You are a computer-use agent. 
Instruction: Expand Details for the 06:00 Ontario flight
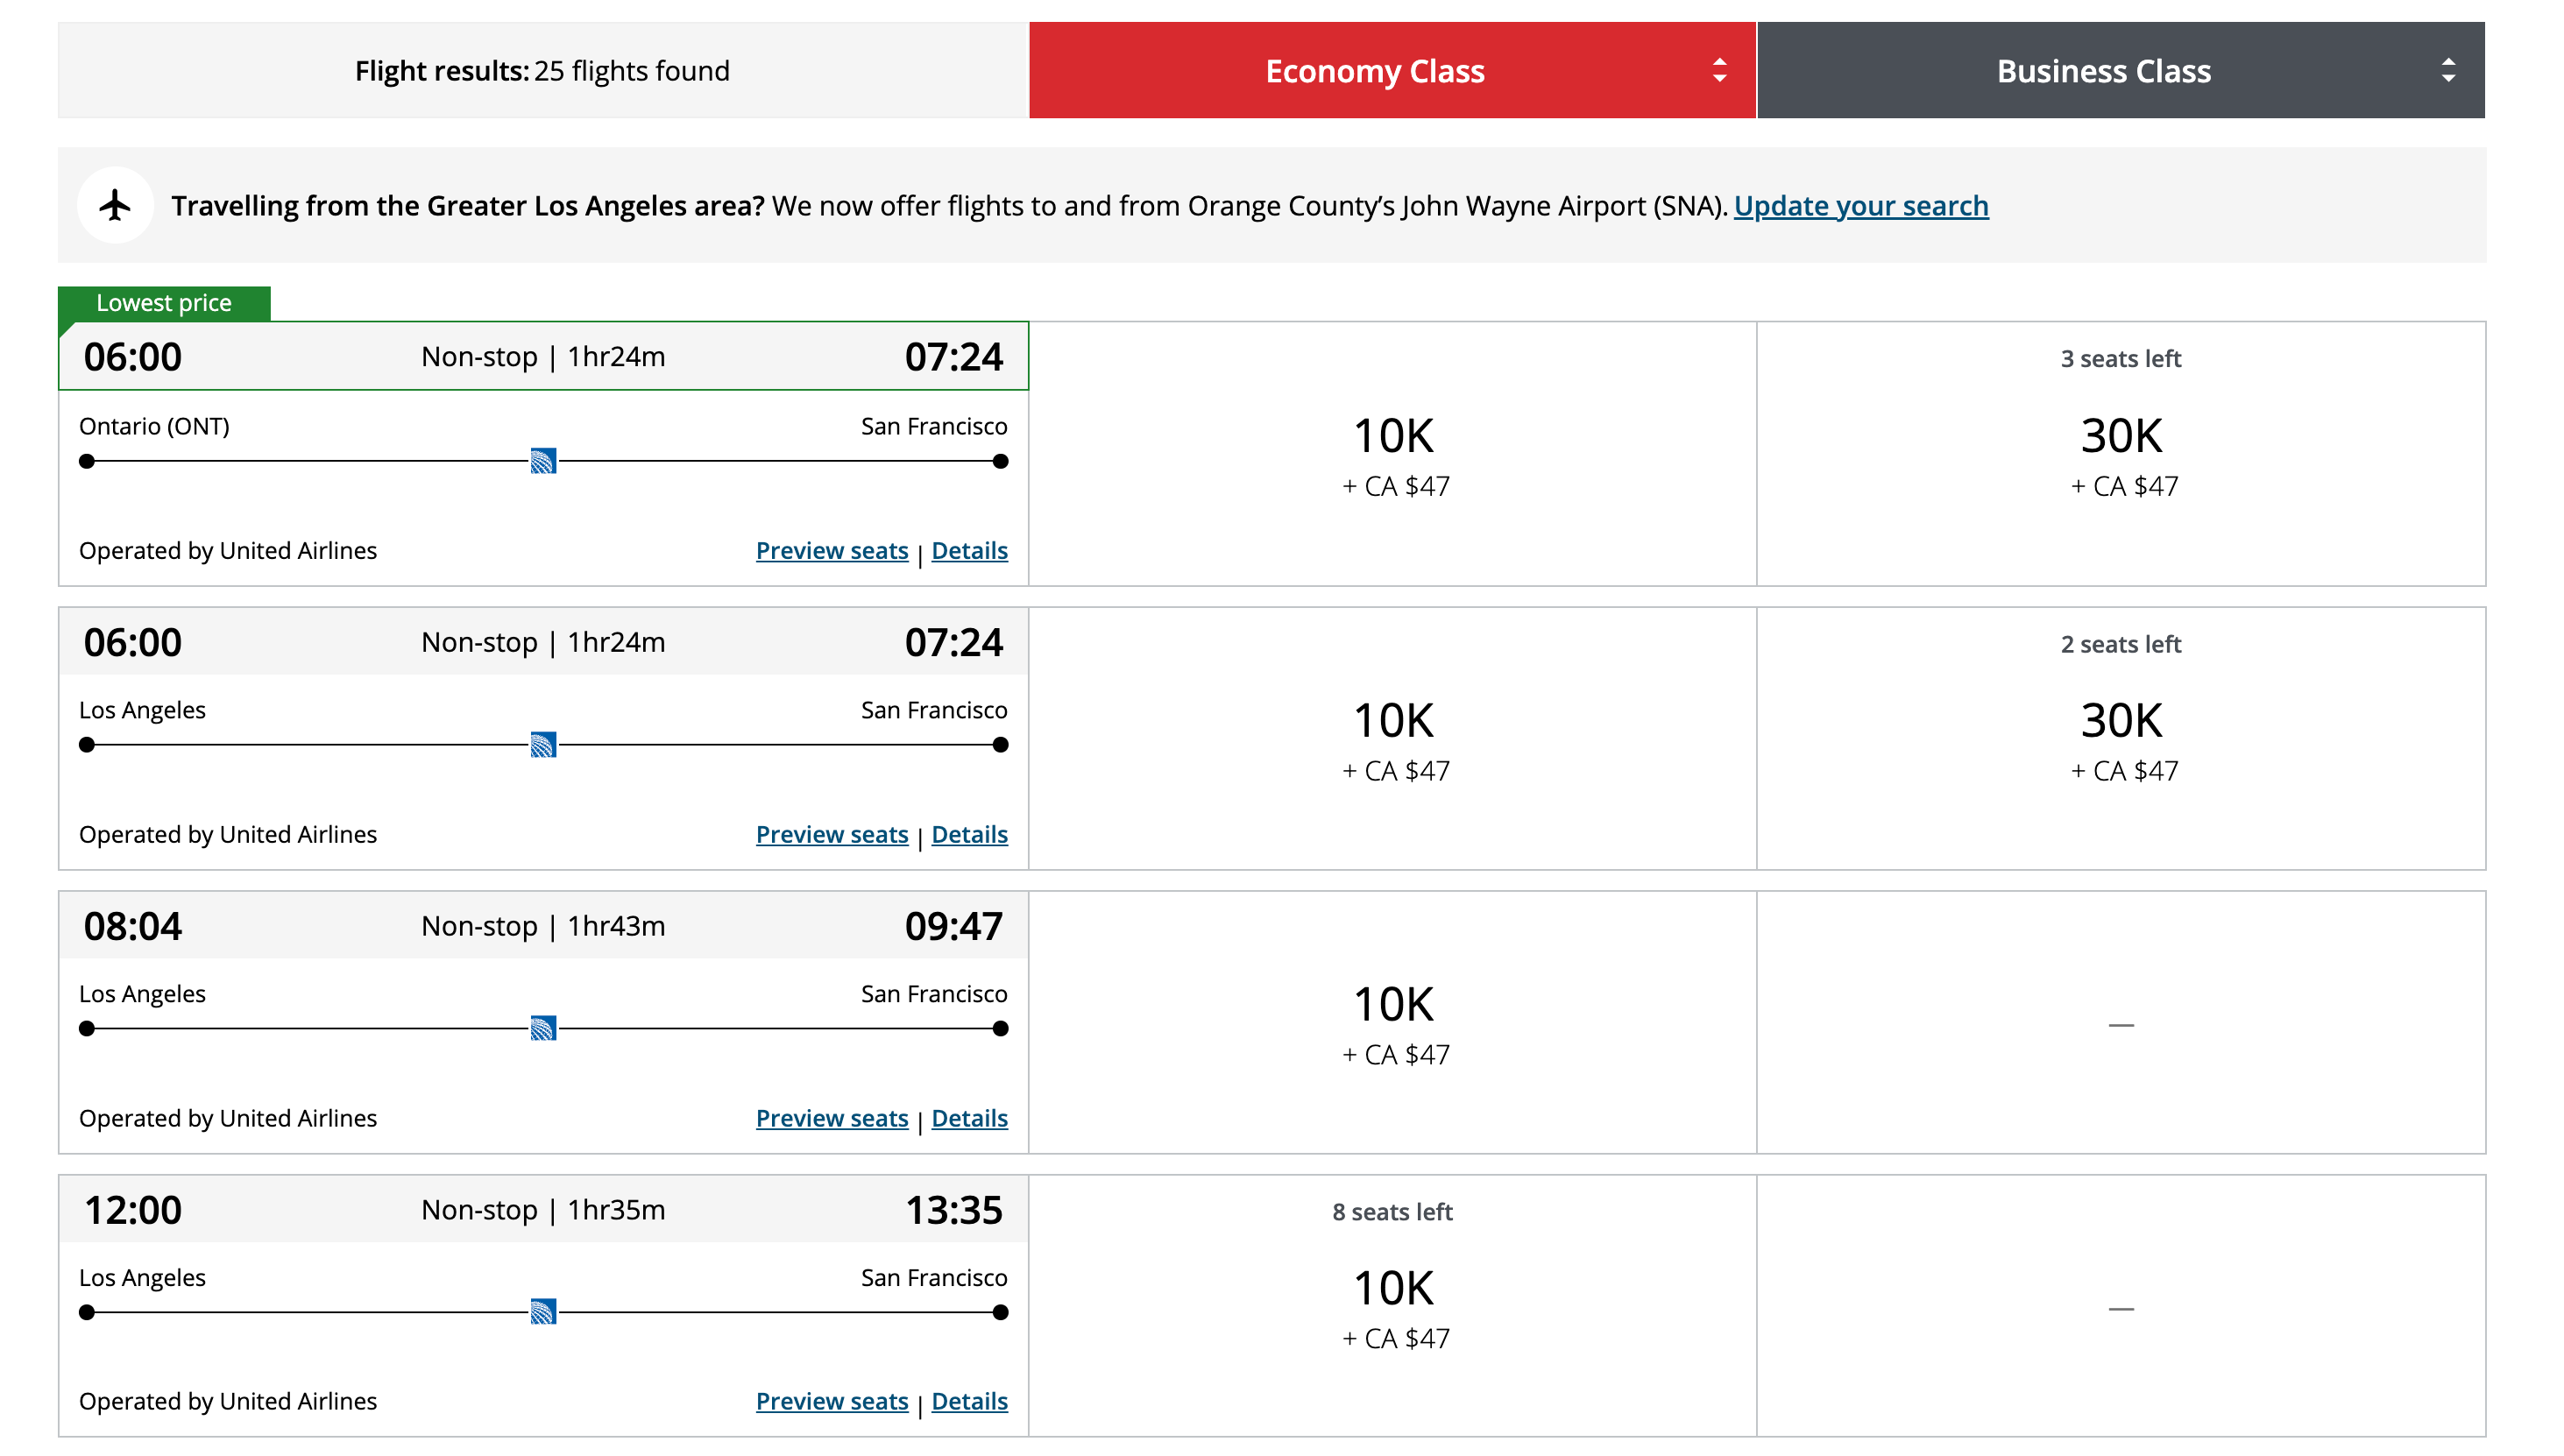coord(968,550)
